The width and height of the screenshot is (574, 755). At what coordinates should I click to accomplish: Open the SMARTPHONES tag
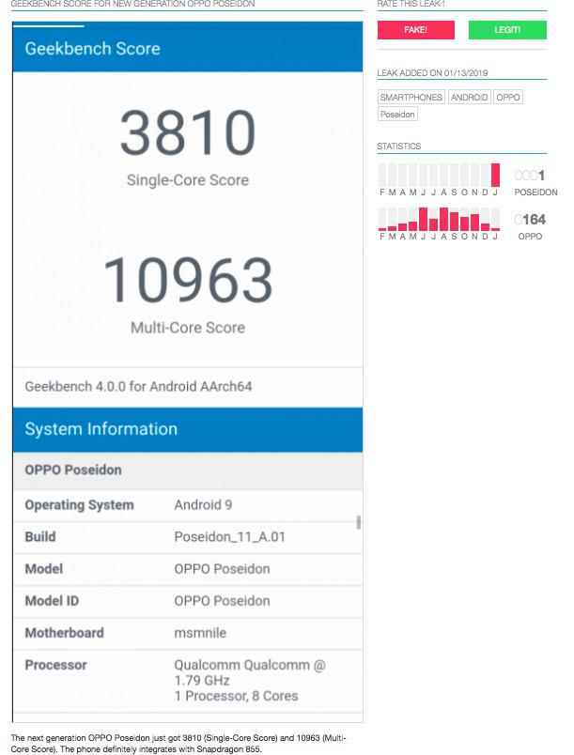coord(411,97)
